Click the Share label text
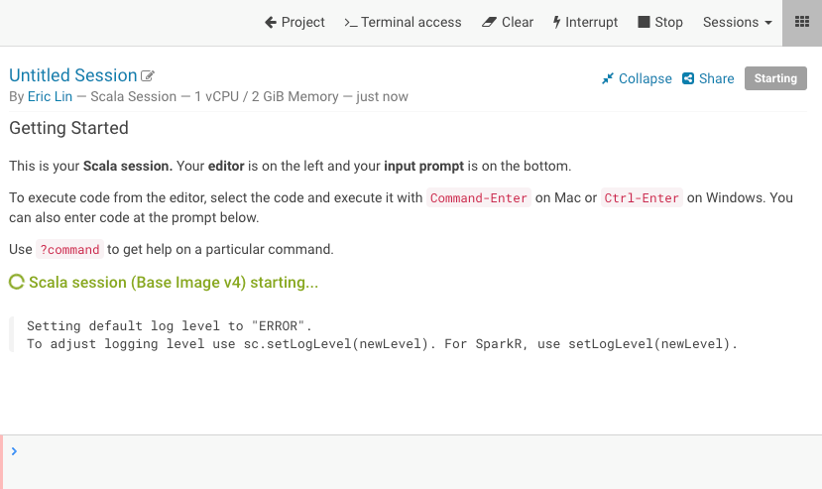Screen dimensions: 822x489 (716, 78)
